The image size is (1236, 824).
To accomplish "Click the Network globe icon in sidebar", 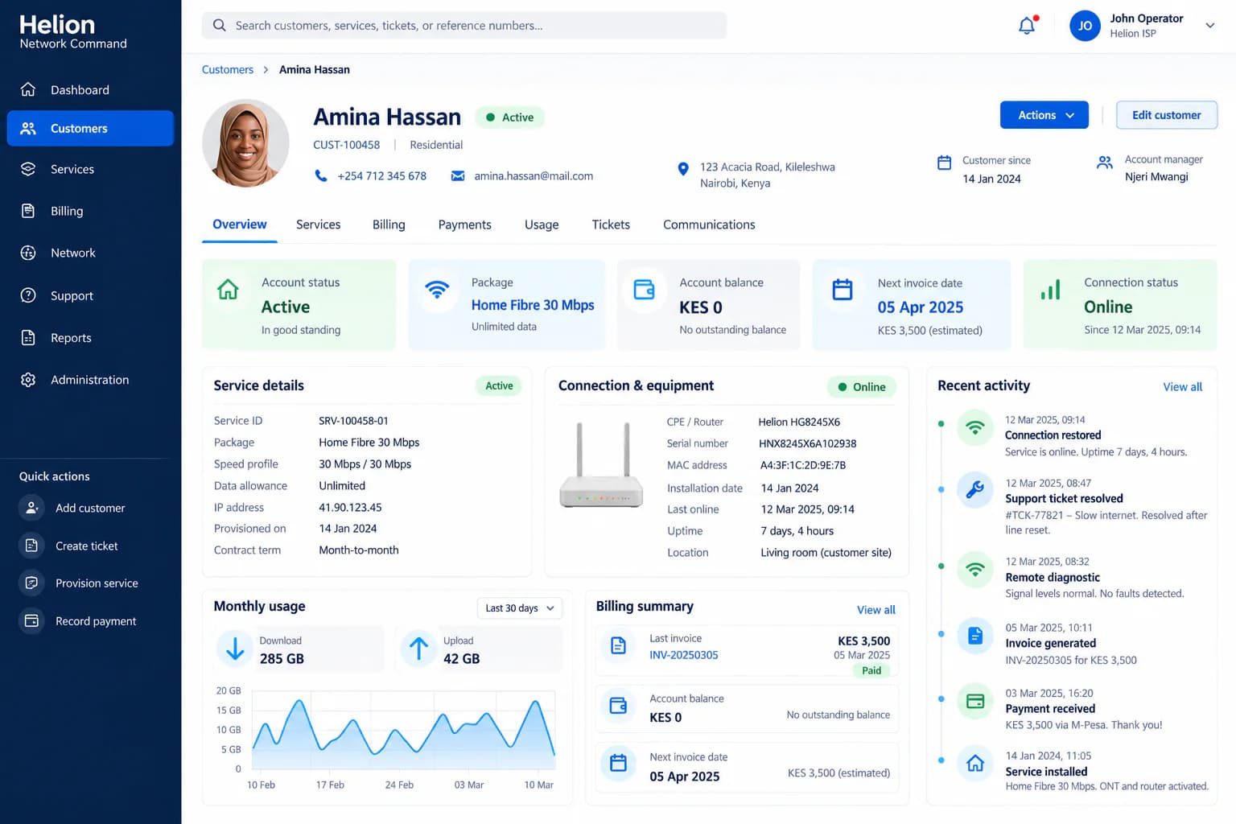I will click(28, 253).
